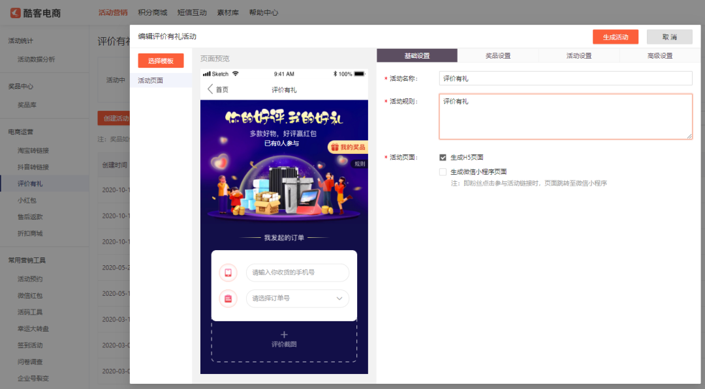Click the 奖品中心 sidebar section header
705x389 pixels.
(x=21, y=86)
